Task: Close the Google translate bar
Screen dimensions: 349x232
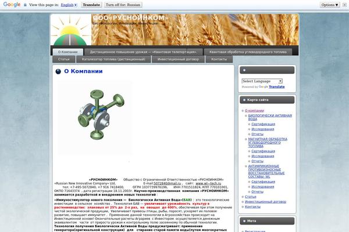Action: [344, 5]
